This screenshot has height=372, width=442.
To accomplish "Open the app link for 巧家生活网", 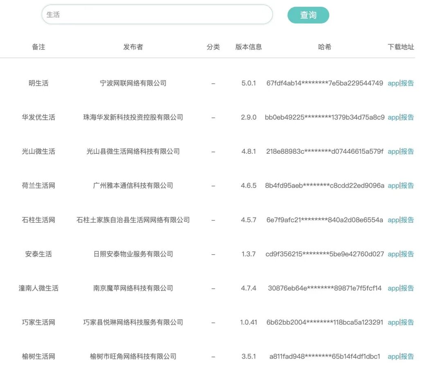I will click(394, 322).
